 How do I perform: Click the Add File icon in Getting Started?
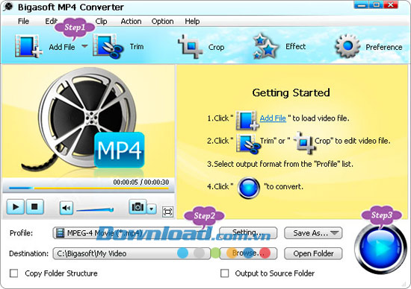coord(247,120)
